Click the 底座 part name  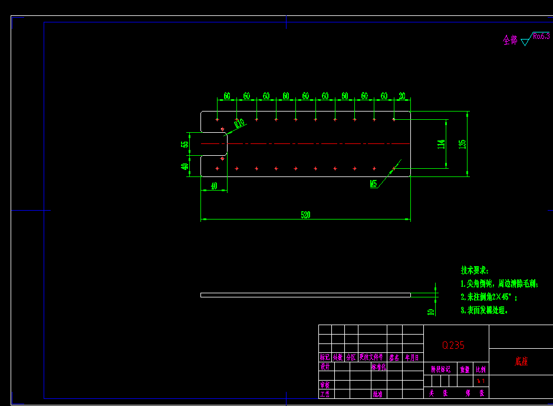pyautogui.click(x=521, y=361)
